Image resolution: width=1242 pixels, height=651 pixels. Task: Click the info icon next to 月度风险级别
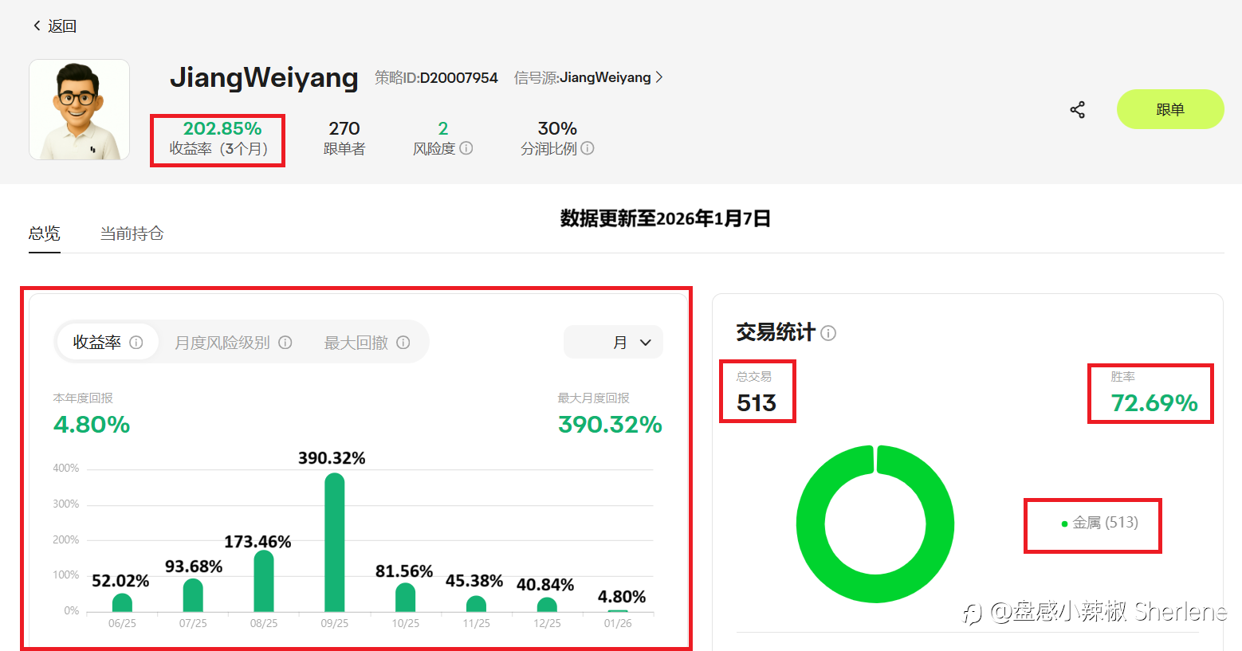click(x=285, y=343)
